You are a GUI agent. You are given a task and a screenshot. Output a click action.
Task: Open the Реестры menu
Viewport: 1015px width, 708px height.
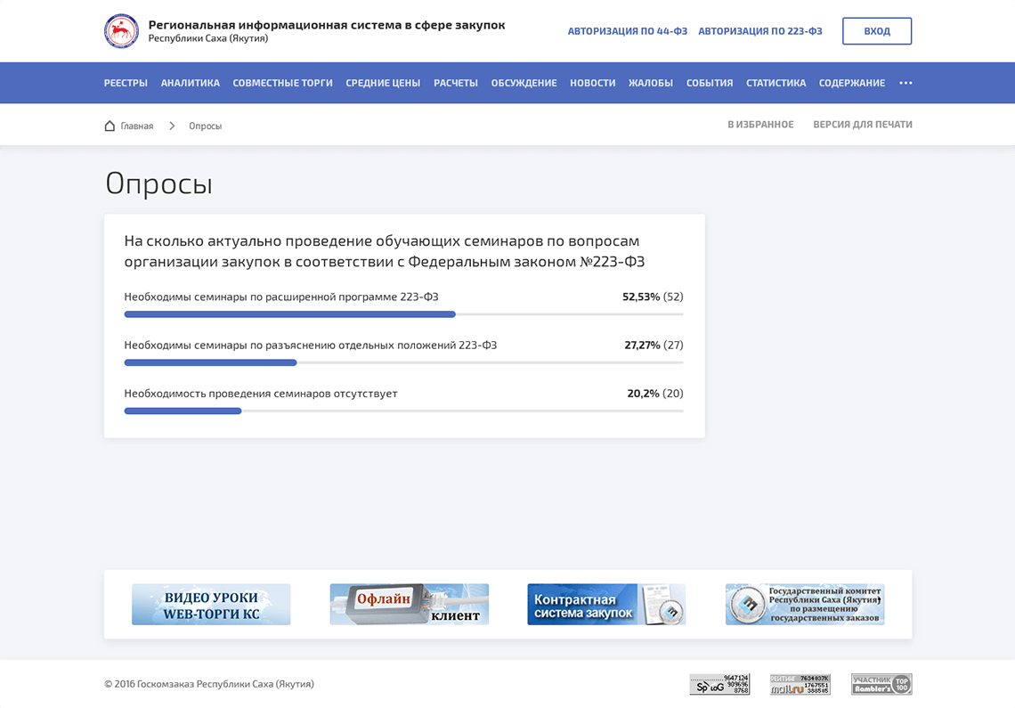click(126, 83)
